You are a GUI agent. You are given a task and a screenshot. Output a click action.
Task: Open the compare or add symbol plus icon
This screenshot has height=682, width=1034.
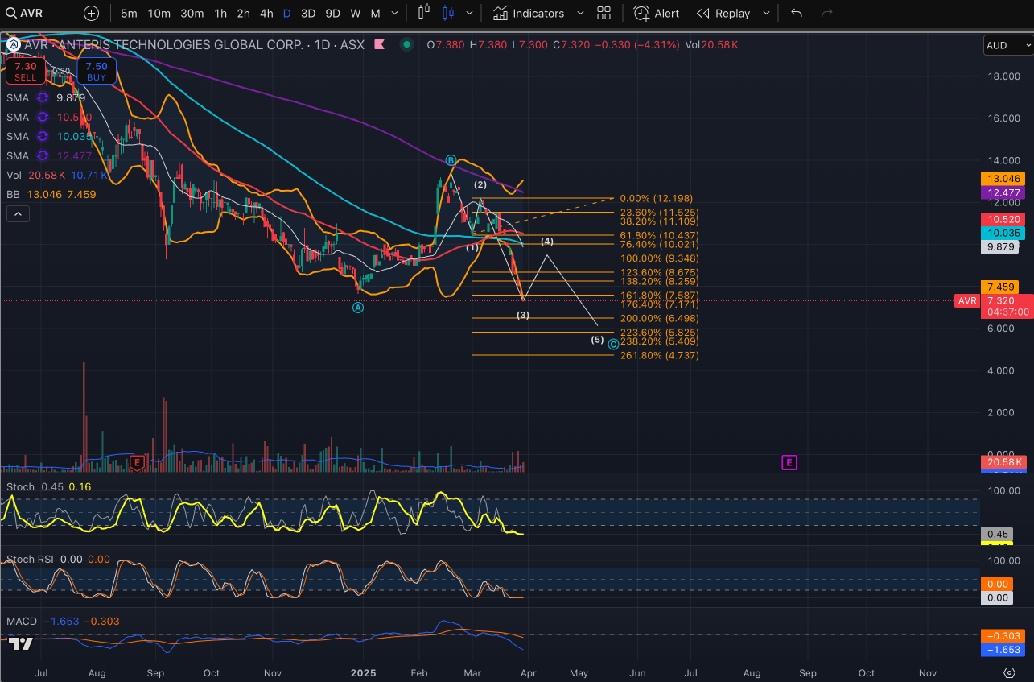91,13
